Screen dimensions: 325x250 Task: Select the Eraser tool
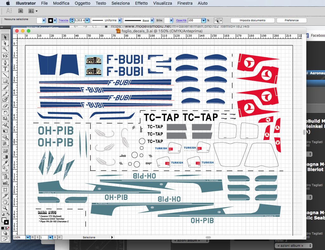tap(5, 106)
